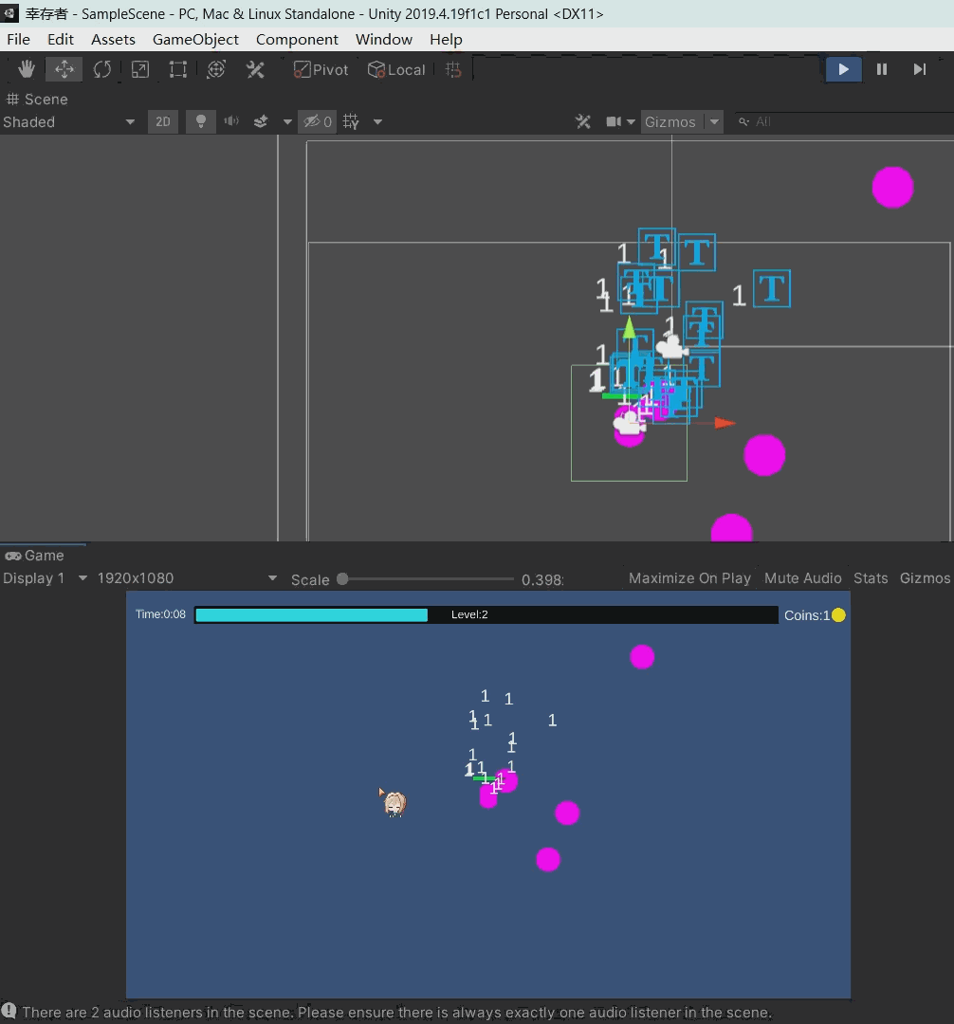Click the Game view Scale slider
954x1024 pixels.
427,578
